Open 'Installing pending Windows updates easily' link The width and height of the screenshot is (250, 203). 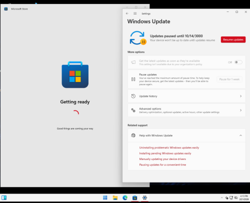point(165,153)
